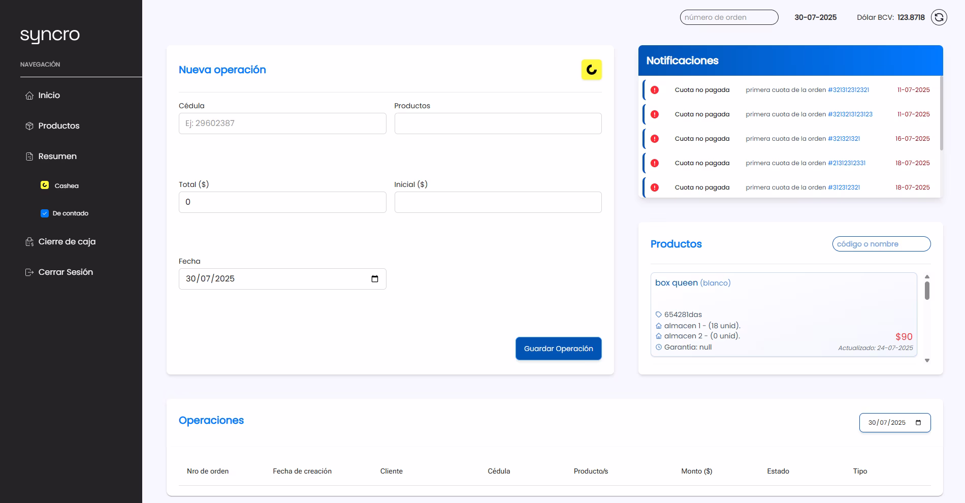Click the Cerrar Sesión logout icon

[29, 272]
